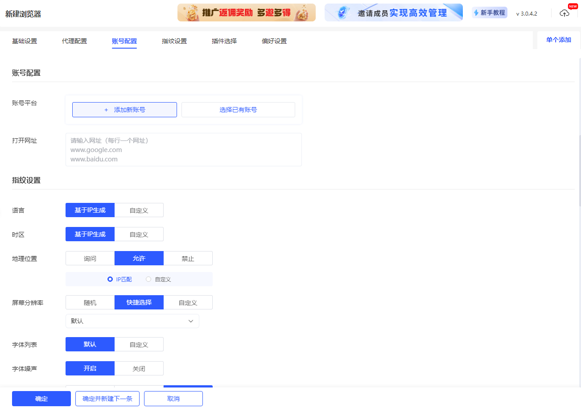Set 时区 to 自定义
Viewport: 581px width, 408px height.
click(x=139, y=234)
